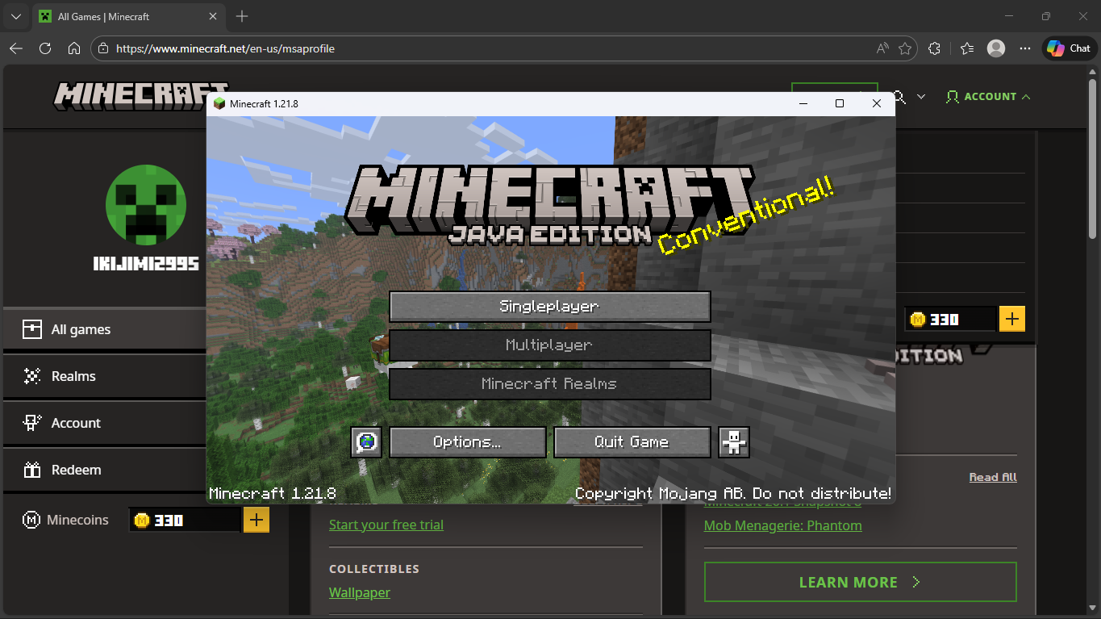Go back to the previous page
The image size is (1101, 619).
(16, 48)
